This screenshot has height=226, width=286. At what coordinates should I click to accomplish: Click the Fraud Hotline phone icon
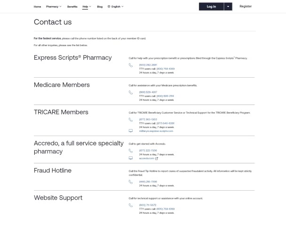pos(131,182)
